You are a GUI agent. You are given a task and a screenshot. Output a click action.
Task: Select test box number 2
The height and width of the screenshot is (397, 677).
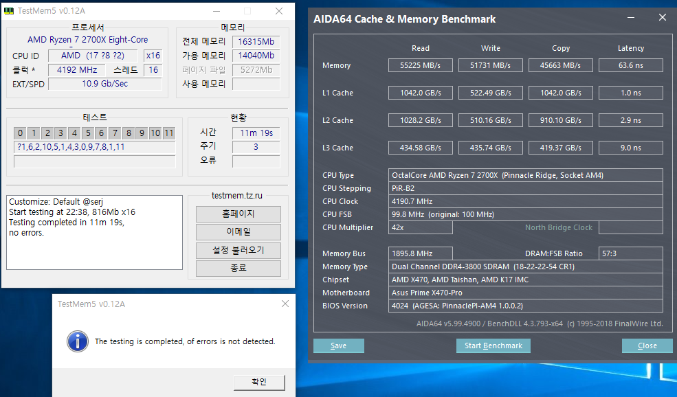[x=47, y=133]
